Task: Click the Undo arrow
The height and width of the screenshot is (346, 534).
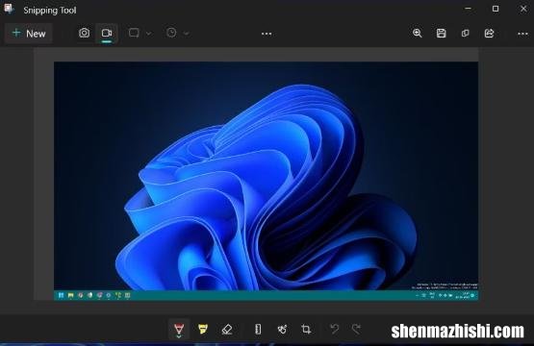Action: pos(335,329)
